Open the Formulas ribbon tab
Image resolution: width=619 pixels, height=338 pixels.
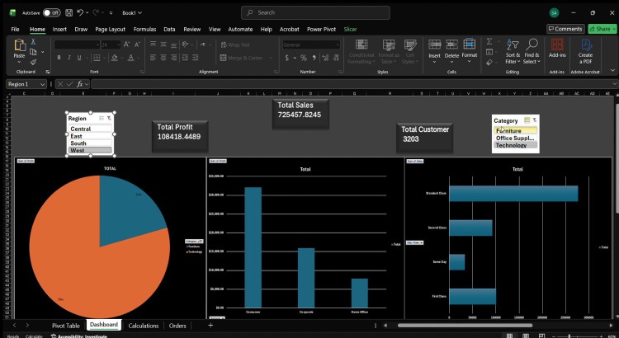tap(145, 29)
